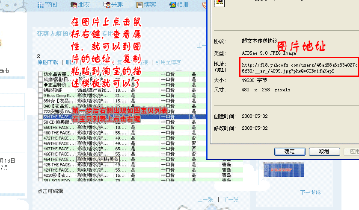Tick the checkbox for 469THE FACE row
Image resolution: width=359 pixels, height=210 pixels.
pos(41,143)
